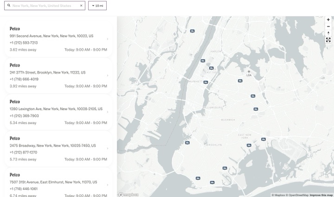Clear the location search with the X

click(81, 6)
